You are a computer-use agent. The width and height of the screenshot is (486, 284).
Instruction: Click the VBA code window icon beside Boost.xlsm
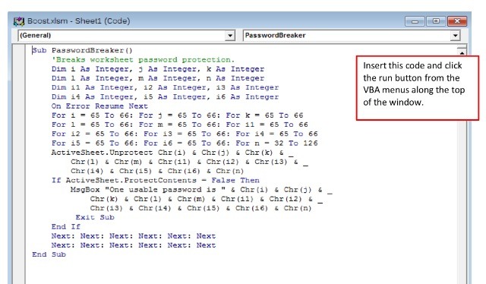point(19,21)
